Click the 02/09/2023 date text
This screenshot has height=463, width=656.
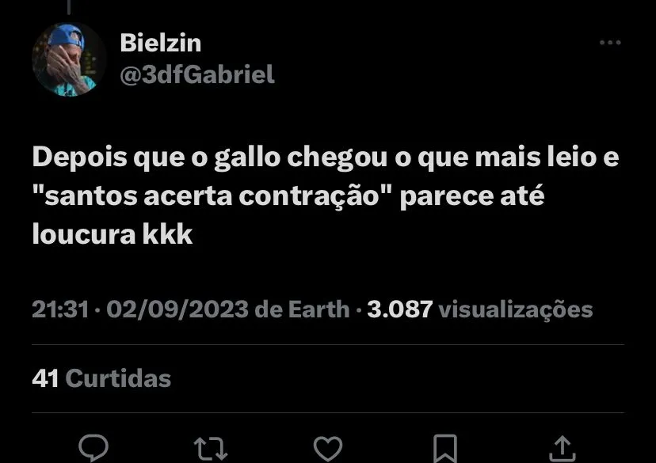tap(177, 309)
